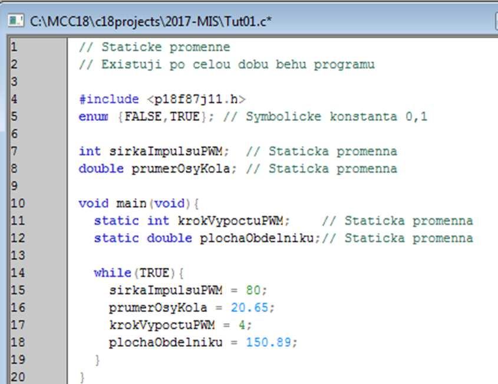Click line number 10 in the gutter
This screenshot has width=498, height=384.
click(18, 203)
